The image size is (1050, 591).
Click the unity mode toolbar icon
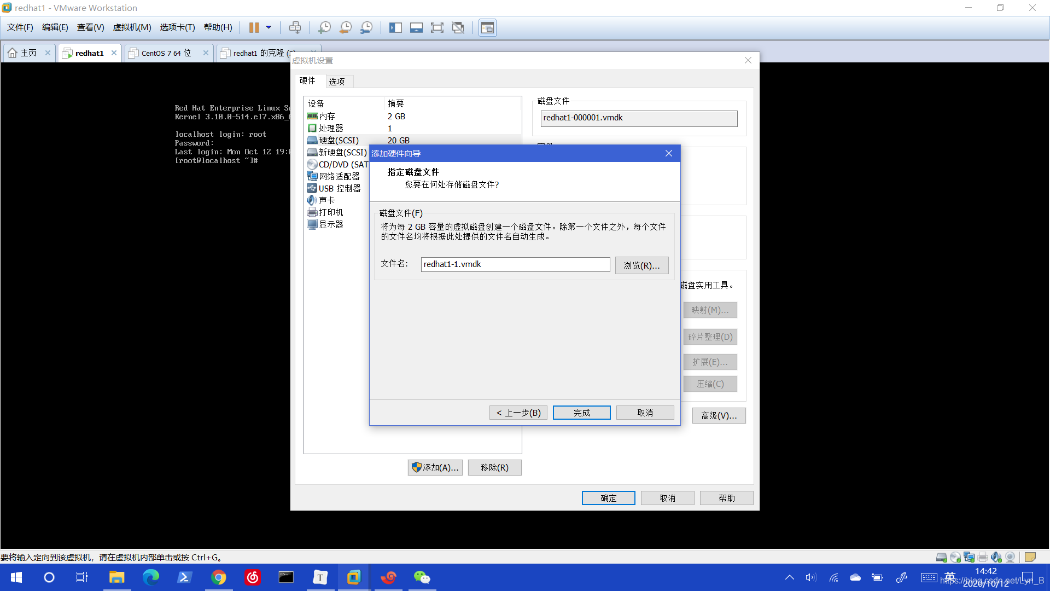[x=458, y=27]
